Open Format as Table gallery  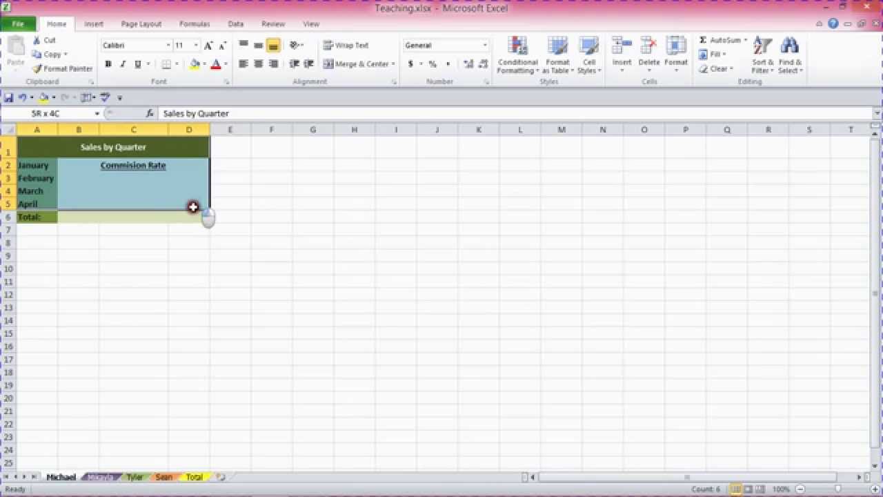557,55
